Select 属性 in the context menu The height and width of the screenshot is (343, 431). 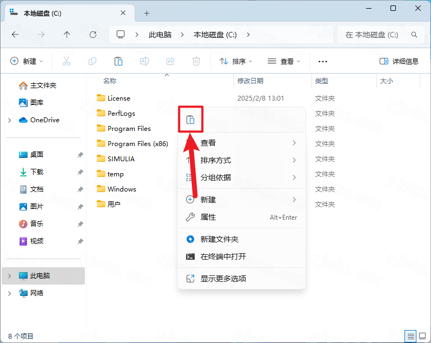coord(208,217)
